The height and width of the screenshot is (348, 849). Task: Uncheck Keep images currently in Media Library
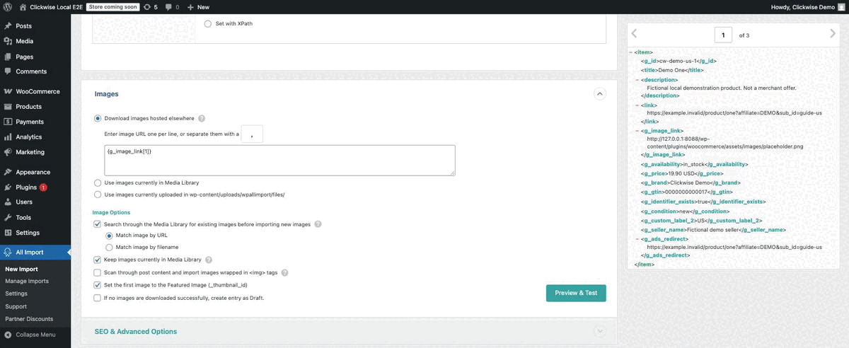click(98, 260)
